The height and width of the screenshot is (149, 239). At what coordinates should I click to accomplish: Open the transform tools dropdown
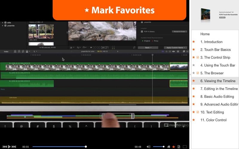79,48
